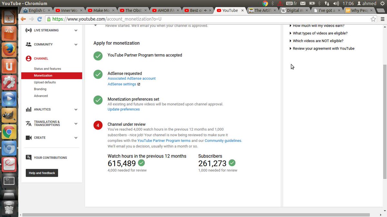Open the keyboard layout fr indicator
This screenshot has width=387, height=217.
pos(291,4)
